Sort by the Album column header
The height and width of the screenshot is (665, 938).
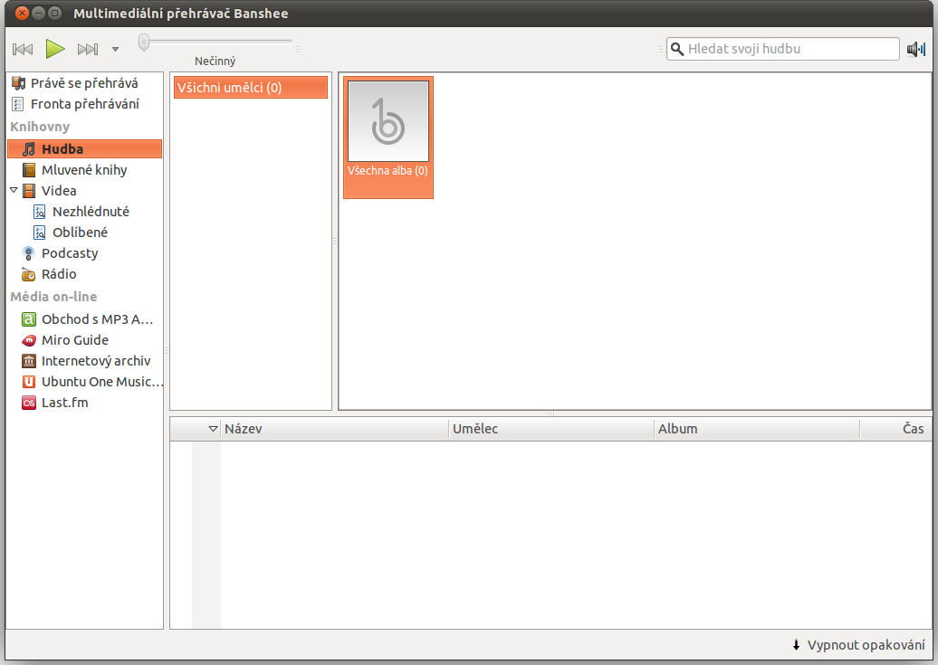(757, 429)
